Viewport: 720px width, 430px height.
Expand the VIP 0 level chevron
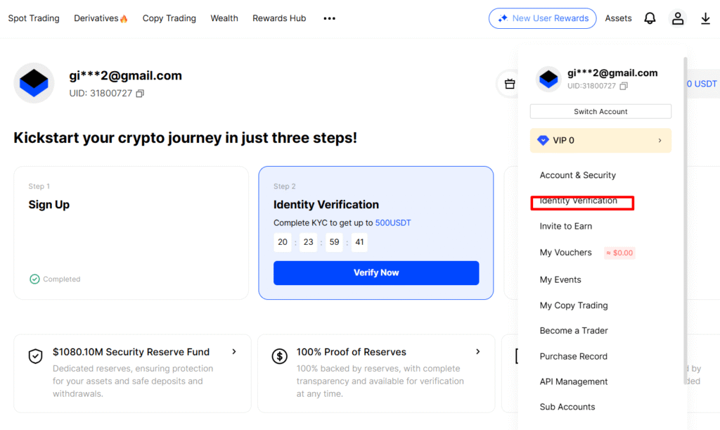pyautogui.click(x=660, y=141)
